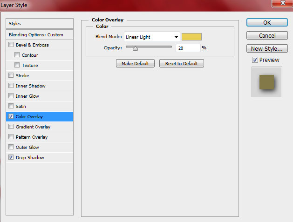Uncheck the Drop Shadow checkbox

click(x=11, y=157)
